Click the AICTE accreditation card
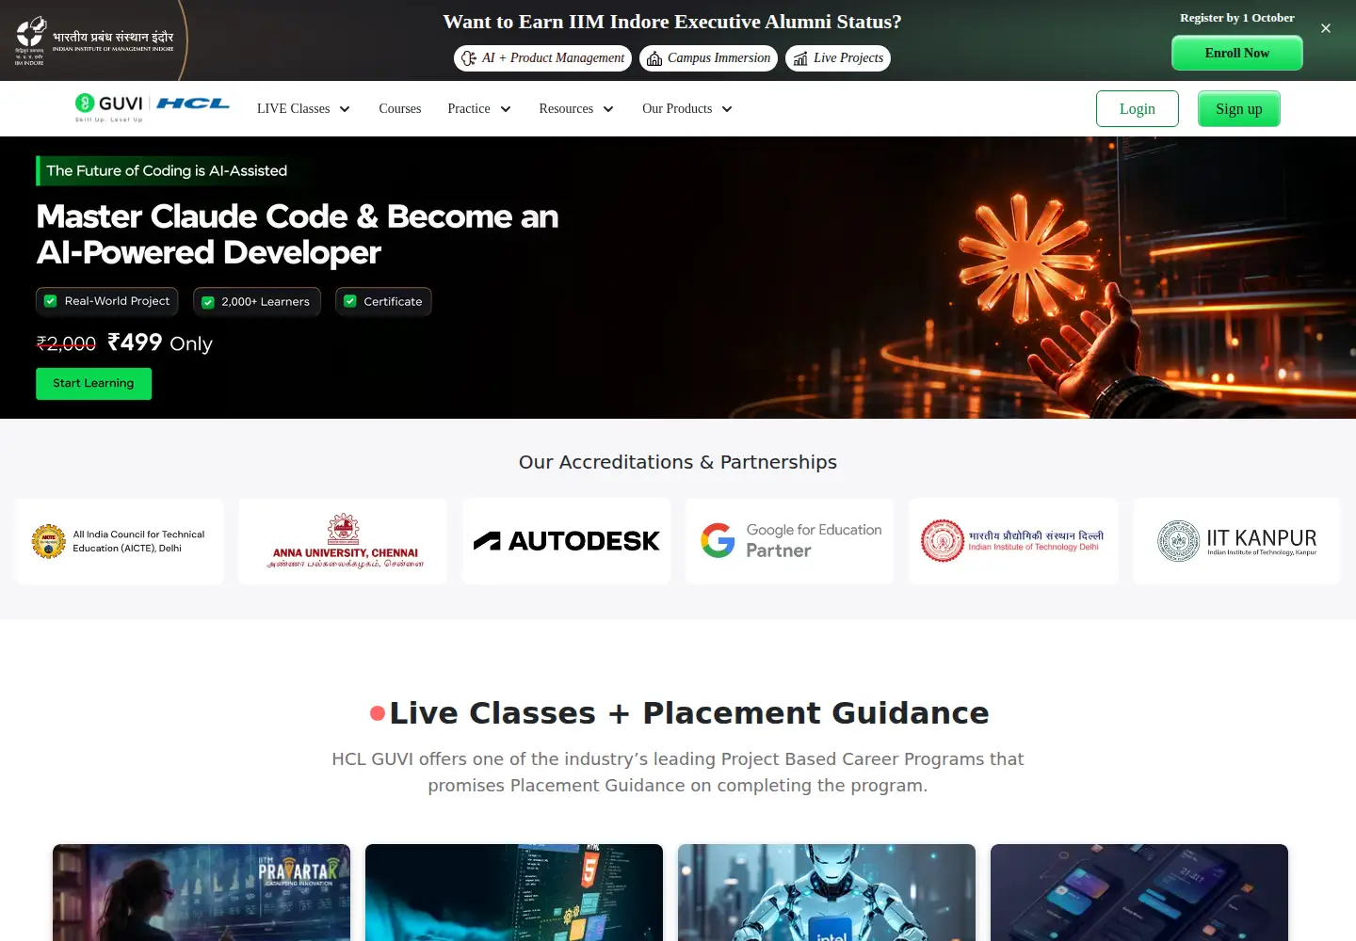Image resolution: width=1356 pixels, height=941 pixels. point(120,541)
